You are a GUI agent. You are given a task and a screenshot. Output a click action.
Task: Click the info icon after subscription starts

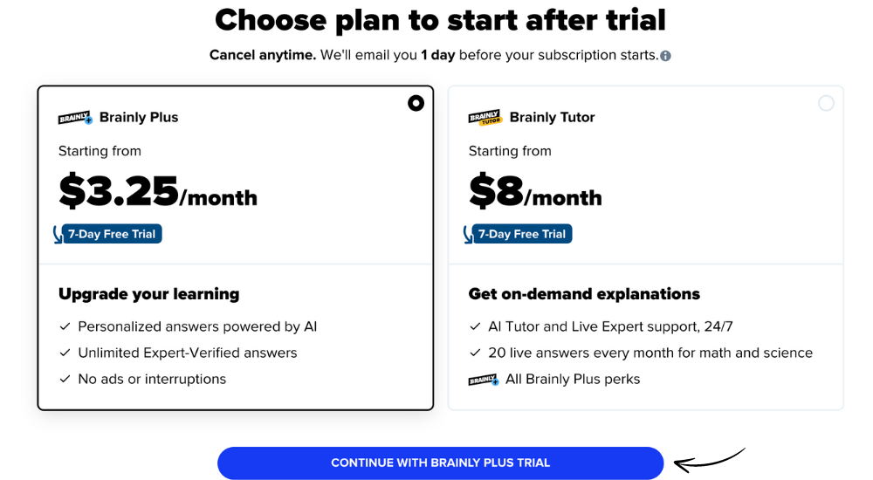pyautogui.click(x=665, y=56)
